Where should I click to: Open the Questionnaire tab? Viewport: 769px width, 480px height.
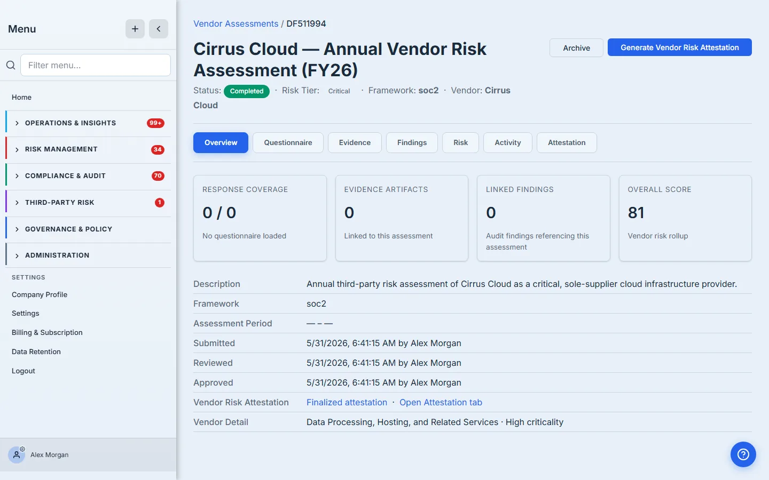(288, 142)
